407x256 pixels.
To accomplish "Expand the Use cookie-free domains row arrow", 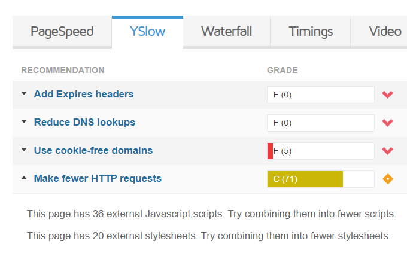I will click(x=24, y=150).
